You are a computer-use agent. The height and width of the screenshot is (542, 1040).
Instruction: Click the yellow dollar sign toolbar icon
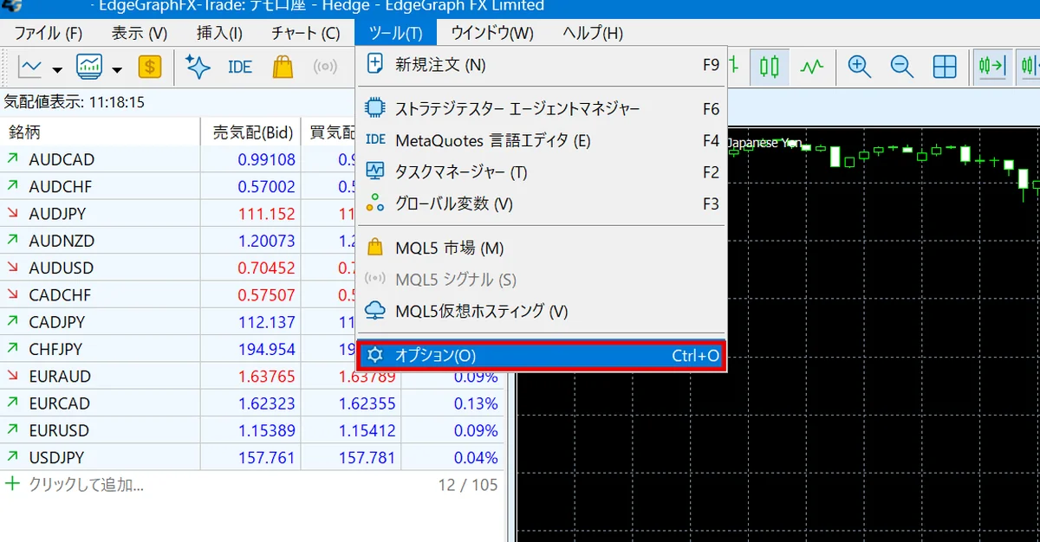(150, 67)
